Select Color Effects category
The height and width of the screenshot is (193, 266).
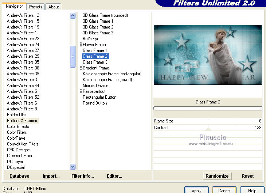coord(18,126)
